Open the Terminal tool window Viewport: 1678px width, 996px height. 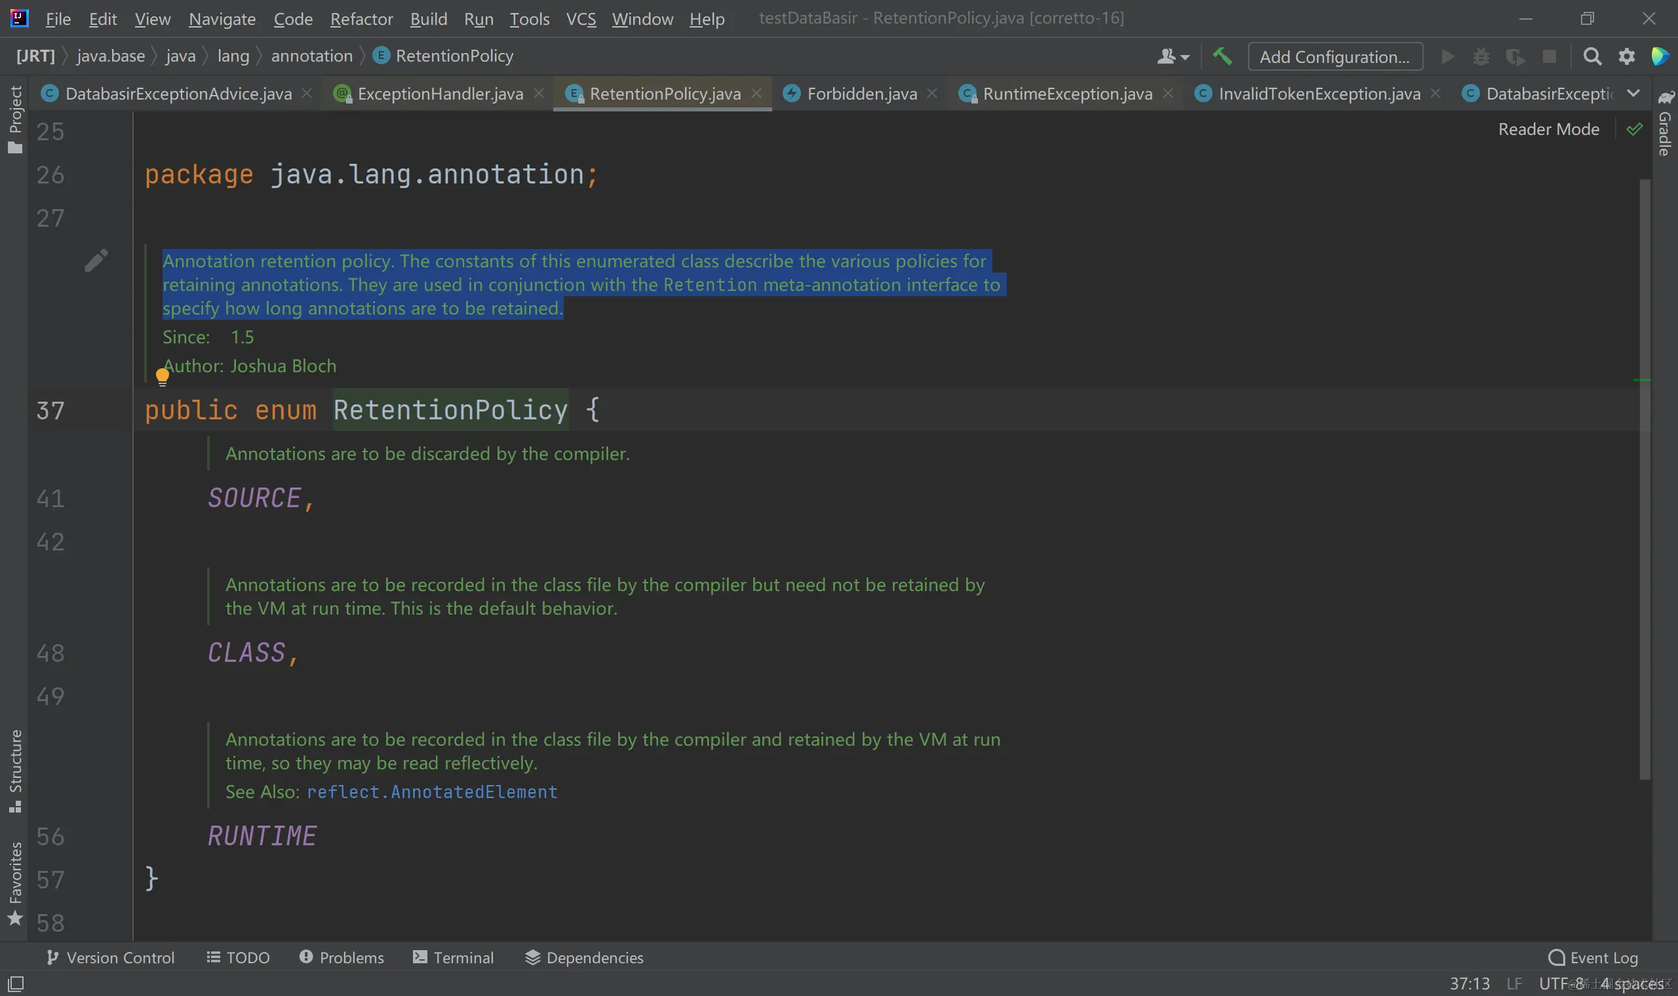point(454,957)
